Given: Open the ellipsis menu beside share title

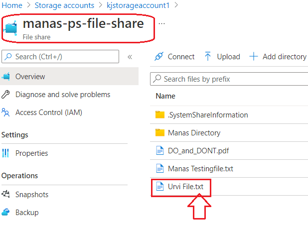Looking at the screenshot, I should tap(161, 24).
